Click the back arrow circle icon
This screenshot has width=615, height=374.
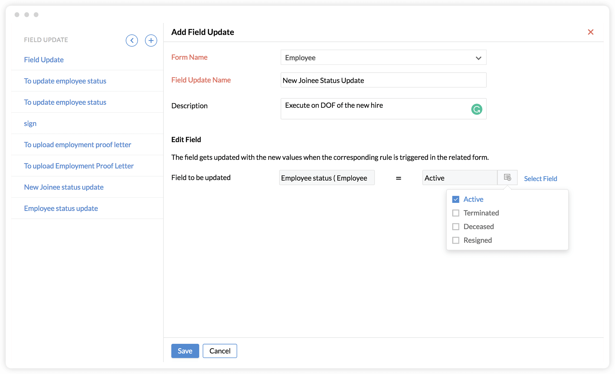click(132, 41)
